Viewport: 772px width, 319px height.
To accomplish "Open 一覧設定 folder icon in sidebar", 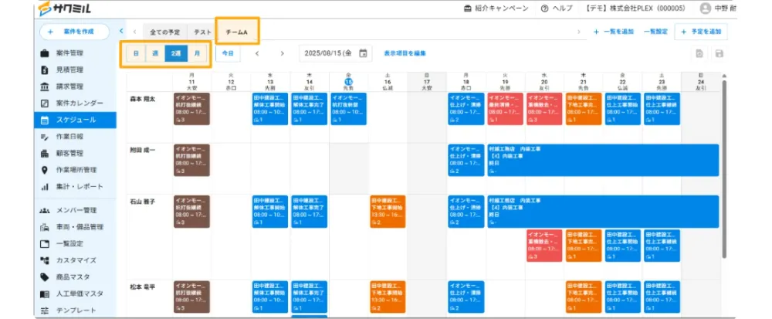I will point(45,243).
